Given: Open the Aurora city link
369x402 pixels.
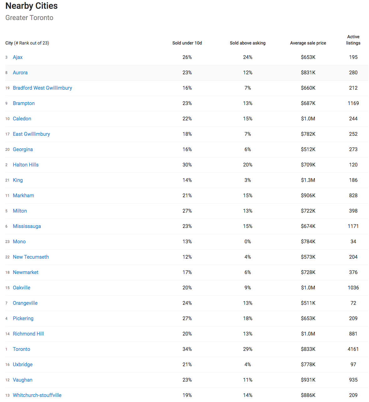Looking at the screenshot, I should pyautogui.click(x=20, y=72).
